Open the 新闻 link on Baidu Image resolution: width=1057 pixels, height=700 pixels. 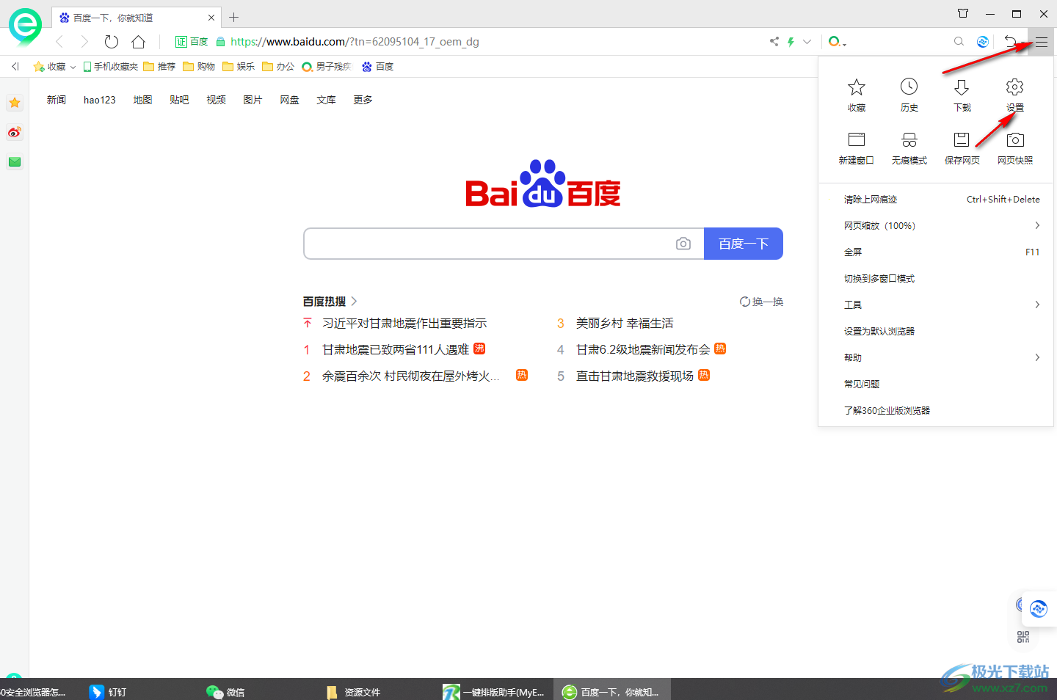click(57, 100)
